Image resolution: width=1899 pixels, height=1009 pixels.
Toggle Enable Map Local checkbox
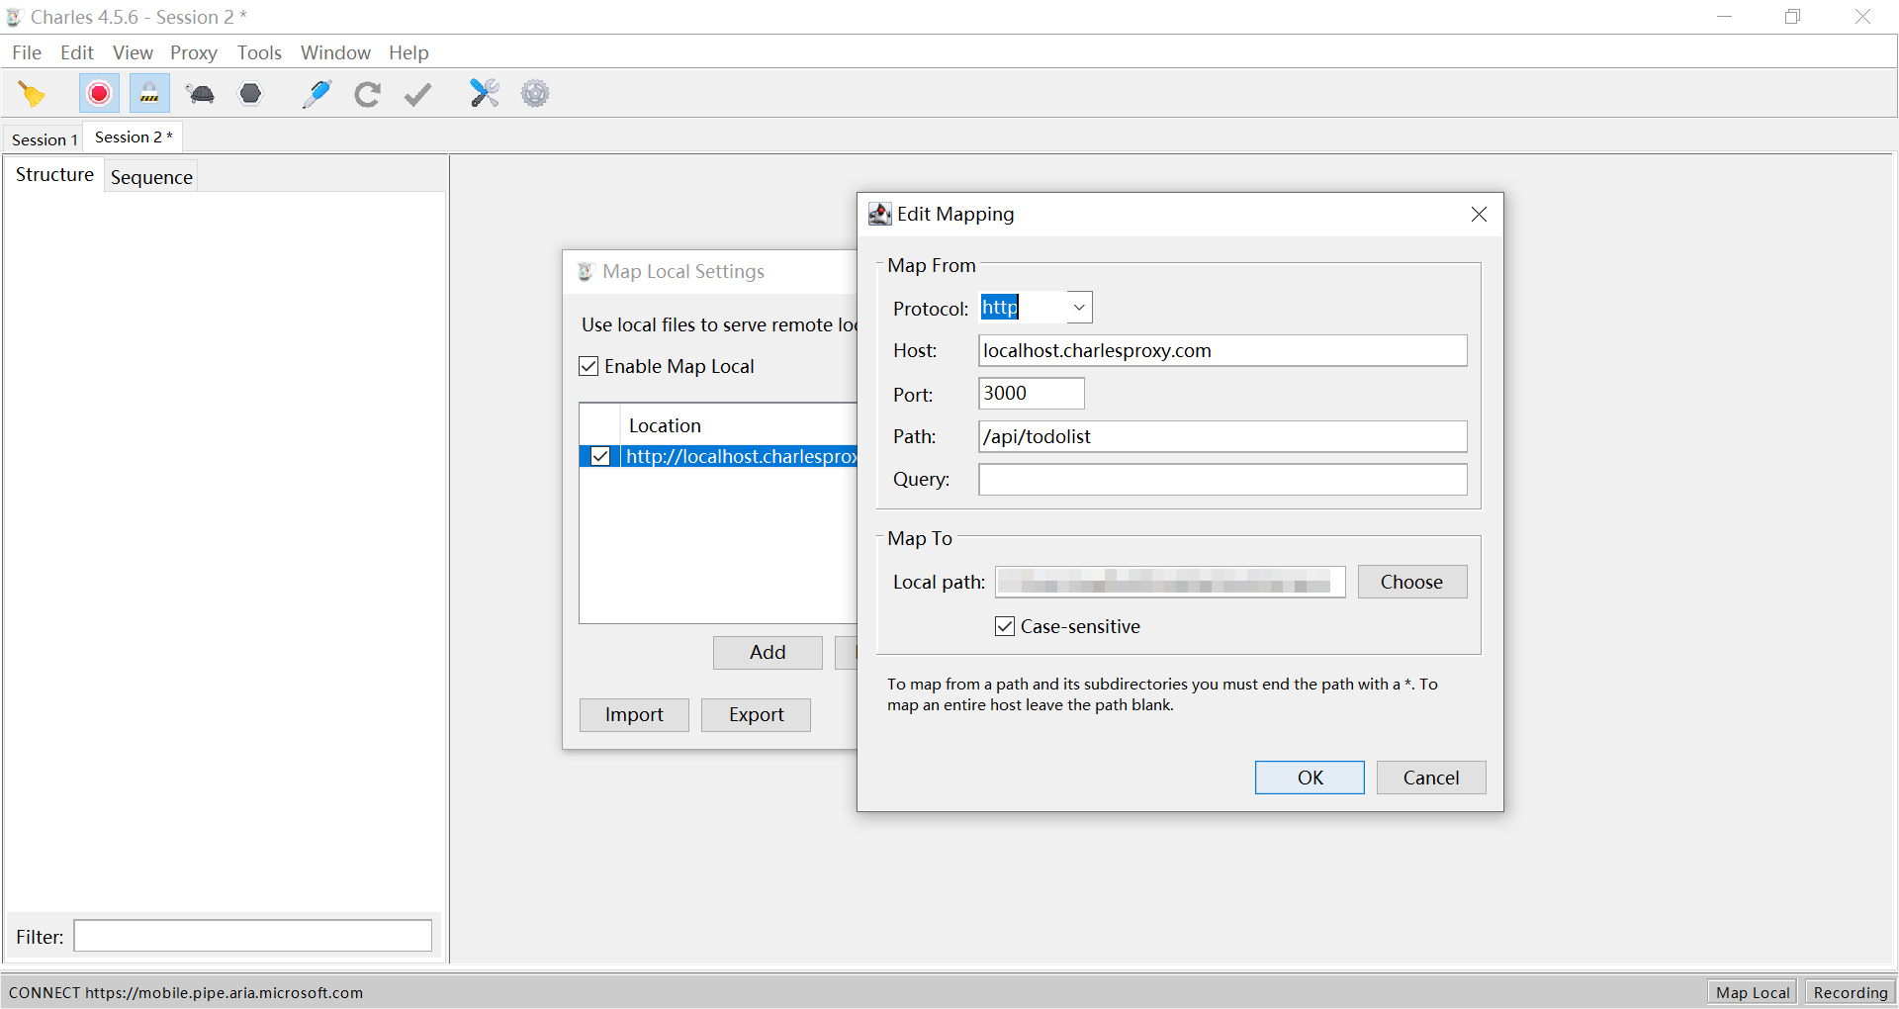click(588, 366)
